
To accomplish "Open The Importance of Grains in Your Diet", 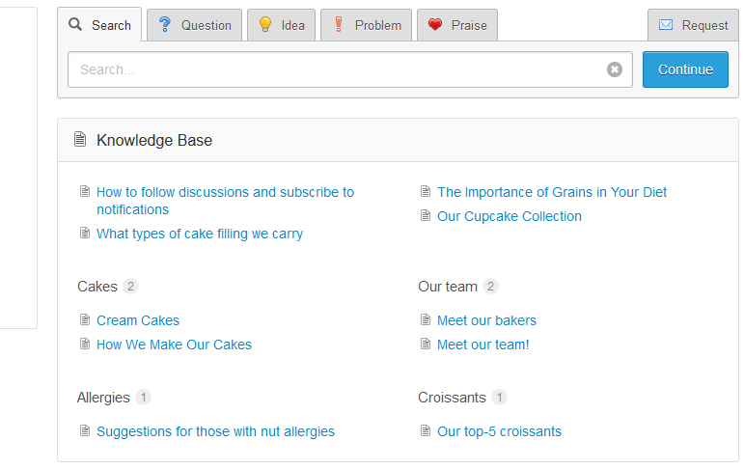I will 552,192.
